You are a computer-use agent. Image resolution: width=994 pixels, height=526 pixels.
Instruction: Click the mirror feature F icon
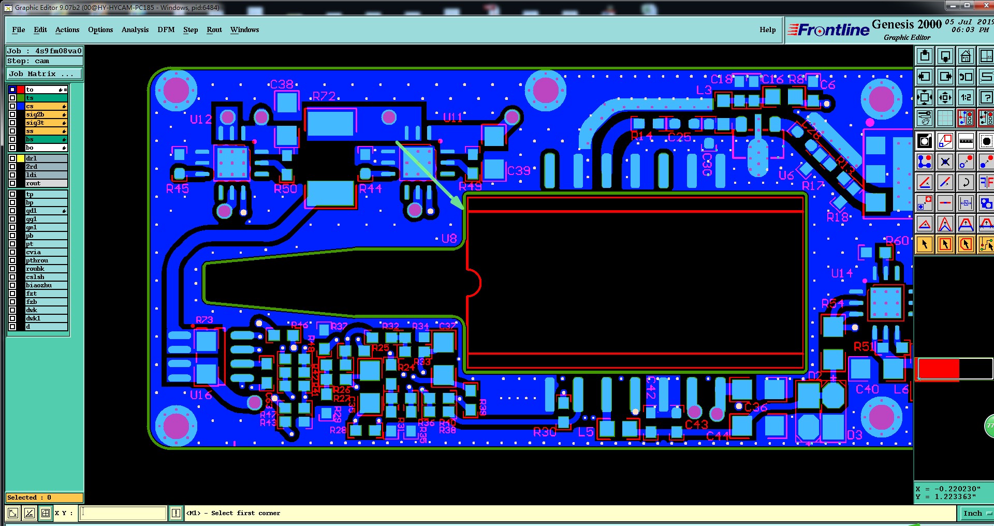coord(986,182)
